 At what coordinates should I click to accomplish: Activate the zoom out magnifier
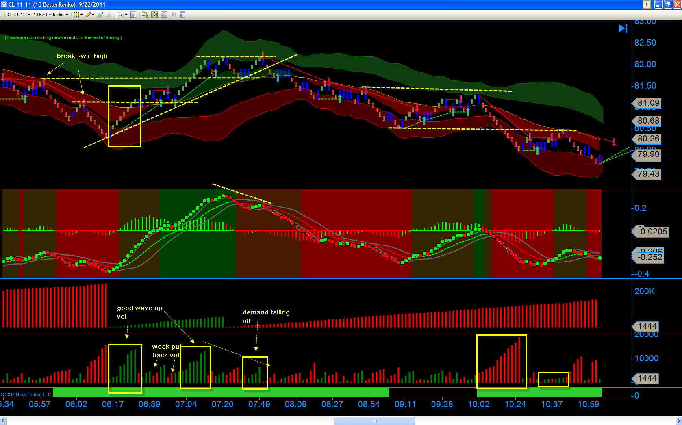[109, 15]
